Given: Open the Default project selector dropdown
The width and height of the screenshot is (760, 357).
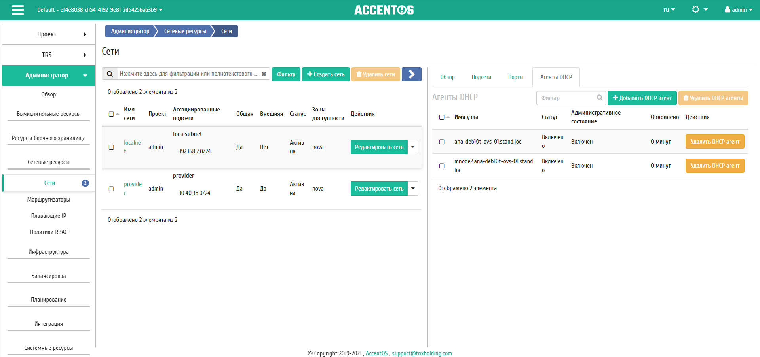Looking at the screenshot, I should click(x=100, y=10).
